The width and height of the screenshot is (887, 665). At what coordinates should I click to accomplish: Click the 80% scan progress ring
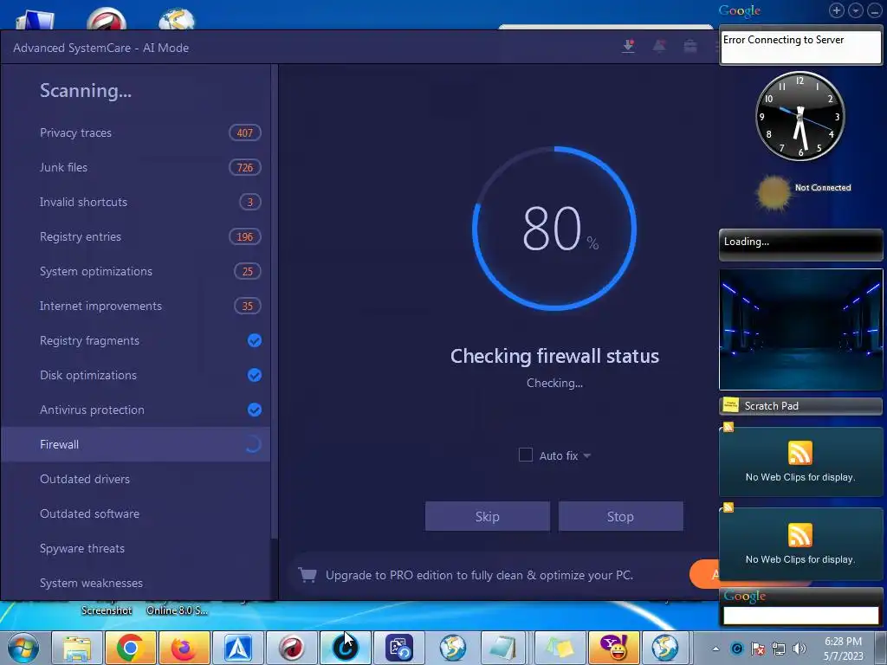[x=554, y=229]
